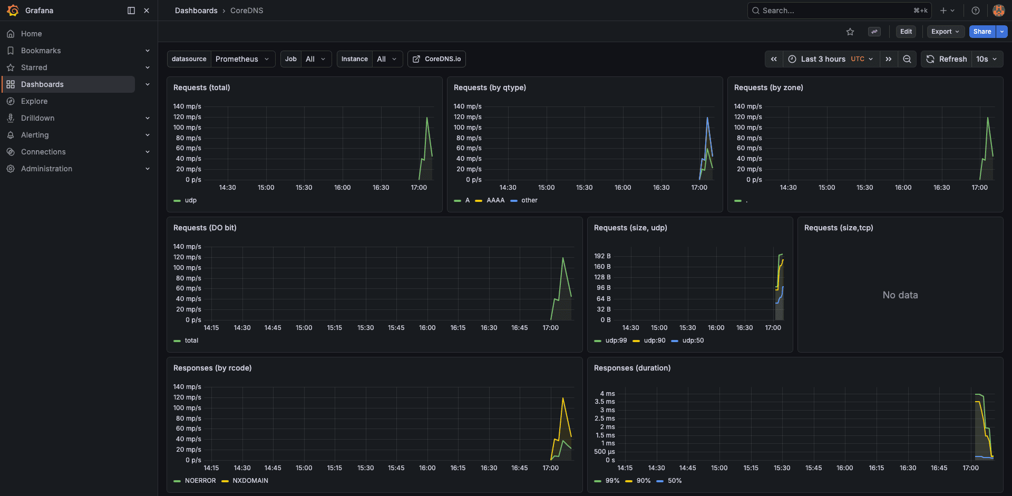Select Dashboards in the breadcrumb
Screen dimensions: 1012x496
196,10
